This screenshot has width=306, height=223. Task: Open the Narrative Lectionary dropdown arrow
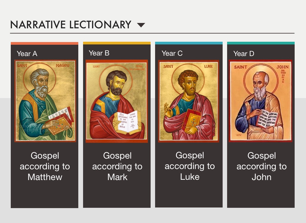coord(141,25)
